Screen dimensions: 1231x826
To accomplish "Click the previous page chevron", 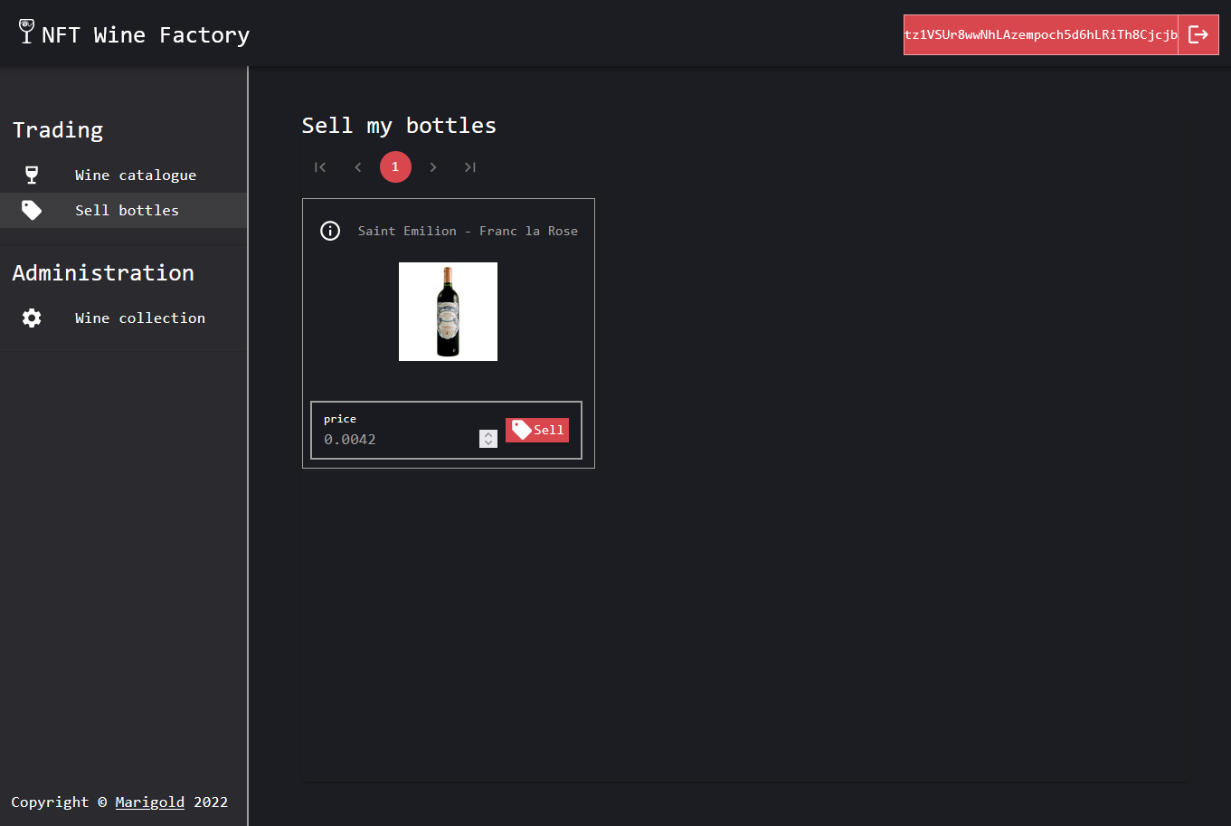I will click(357, 166).
